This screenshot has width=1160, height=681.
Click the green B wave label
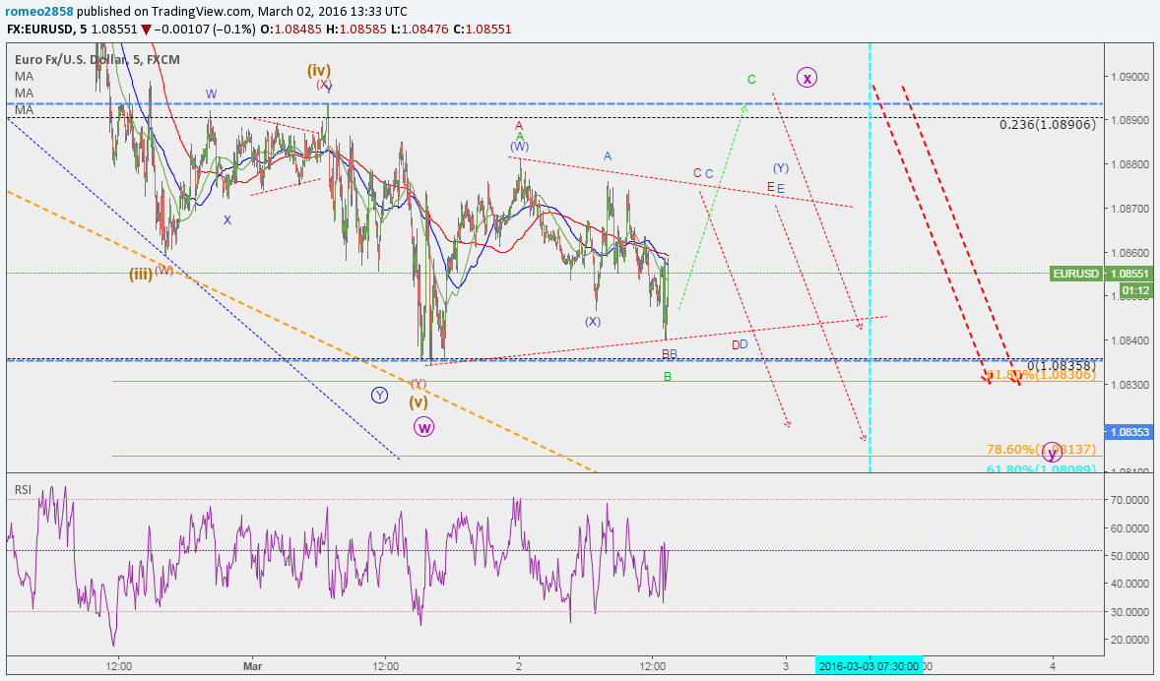coord(668,377)
